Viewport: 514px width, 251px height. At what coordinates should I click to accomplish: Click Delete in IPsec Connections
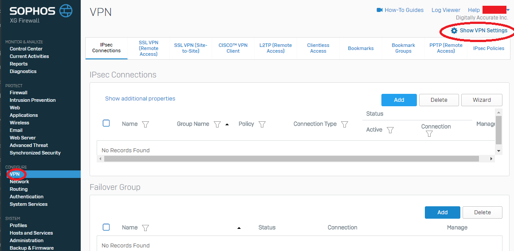(439, 100)
